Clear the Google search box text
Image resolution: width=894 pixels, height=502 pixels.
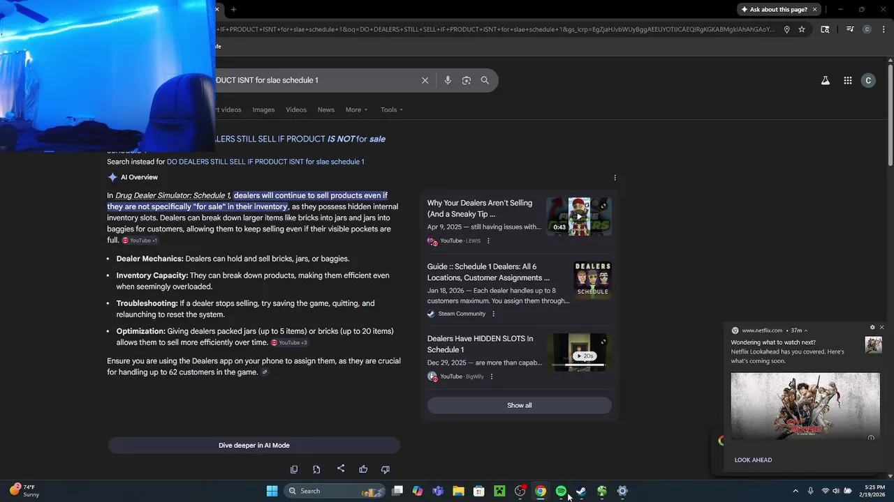425,80
